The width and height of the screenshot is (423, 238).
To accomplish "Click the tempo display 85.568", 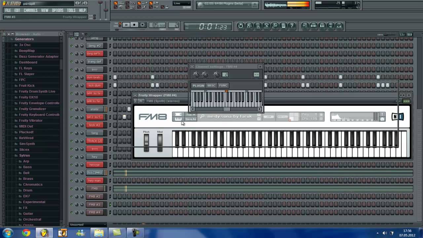I will tap(157, 25).
